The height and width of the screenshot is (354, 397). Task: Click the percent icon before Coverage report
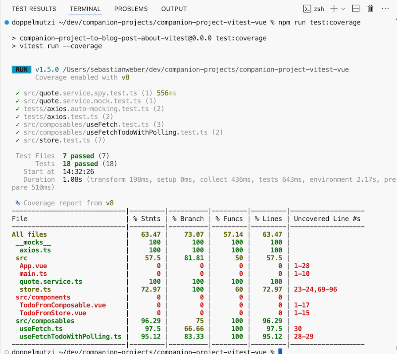(17, 203)
